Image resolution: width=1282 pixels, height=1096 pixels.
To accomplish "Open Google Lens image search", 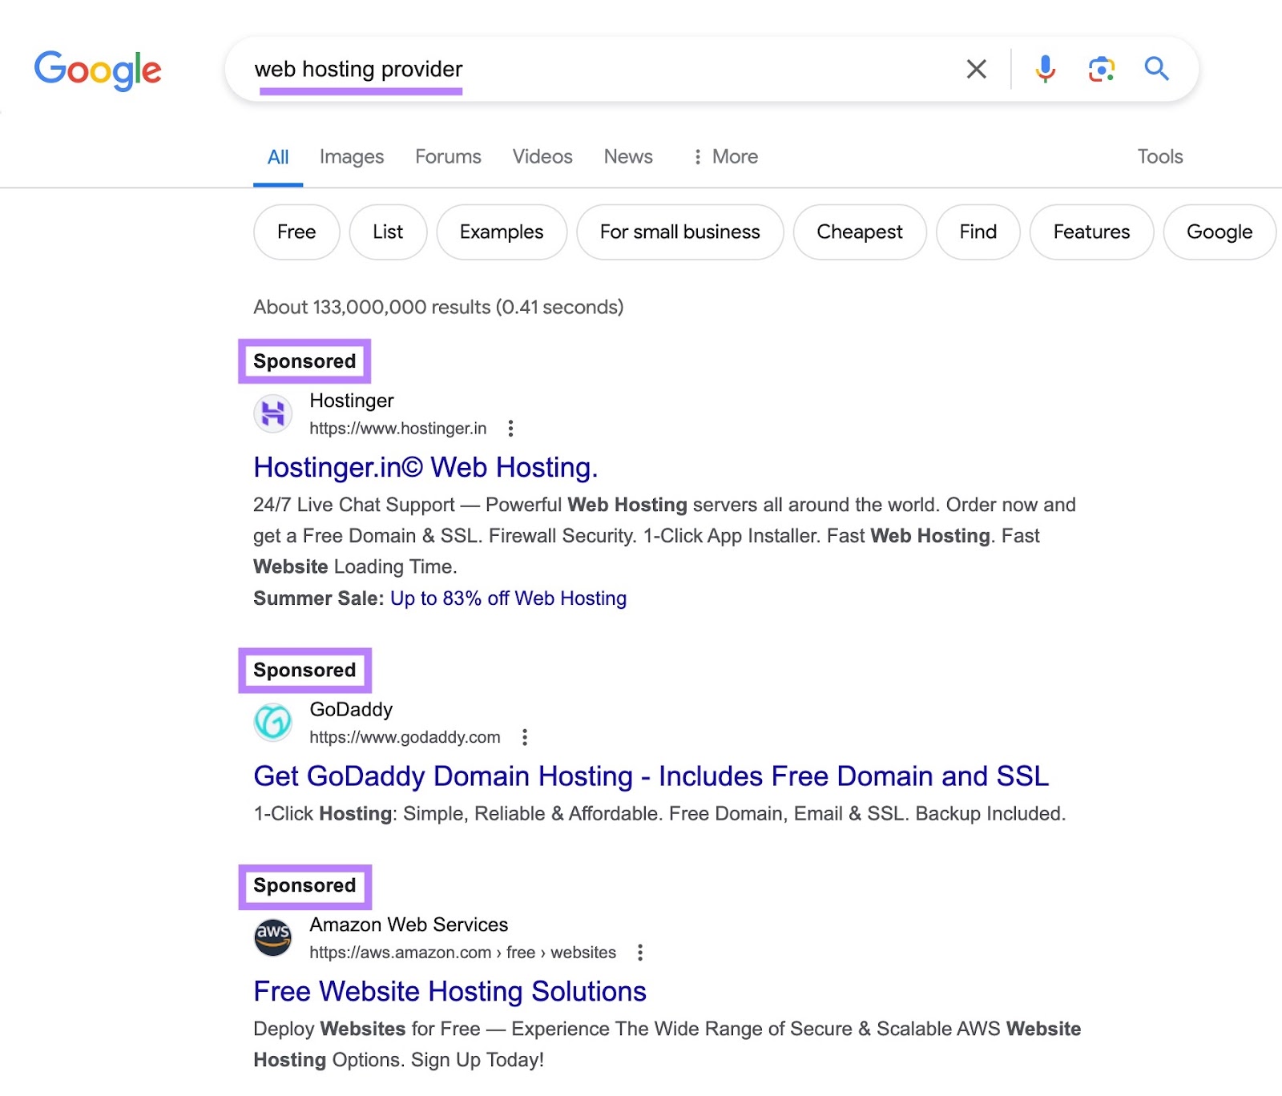I will 1101,70.
